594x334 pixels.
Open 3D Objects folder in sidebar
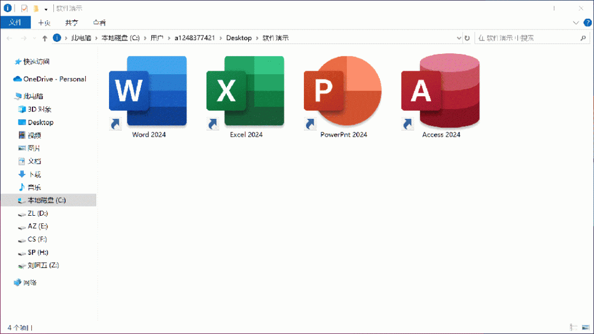coord(39,110)
